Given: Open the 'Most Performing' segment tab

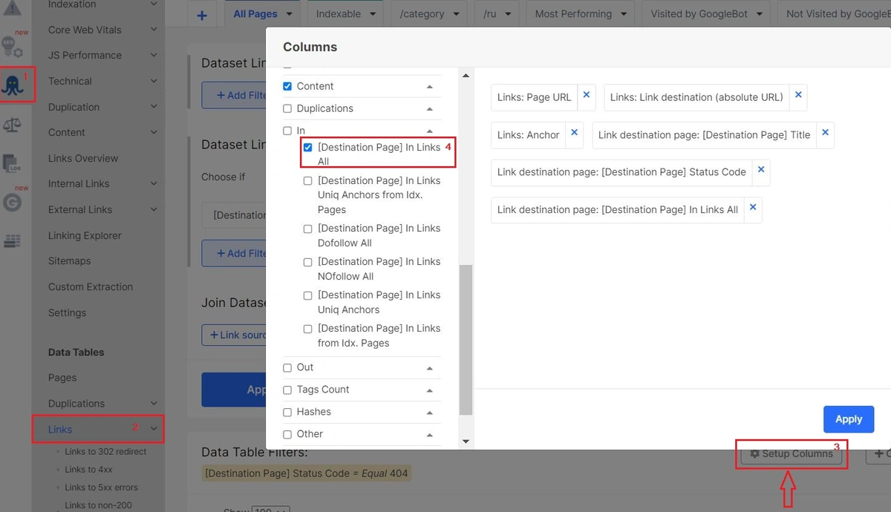Looking at the screenshot, I should (581, 14).
